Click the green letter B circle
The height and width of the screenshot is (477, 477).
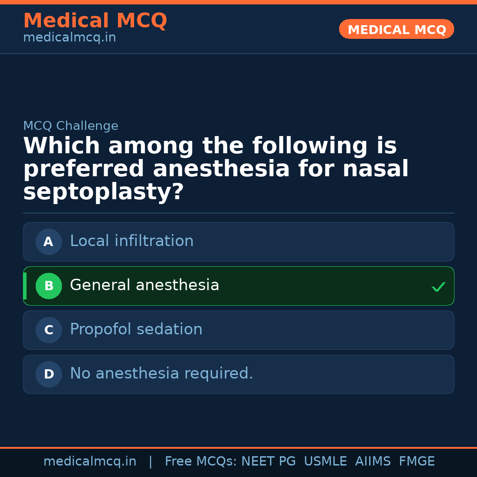[x=49, y=286]
